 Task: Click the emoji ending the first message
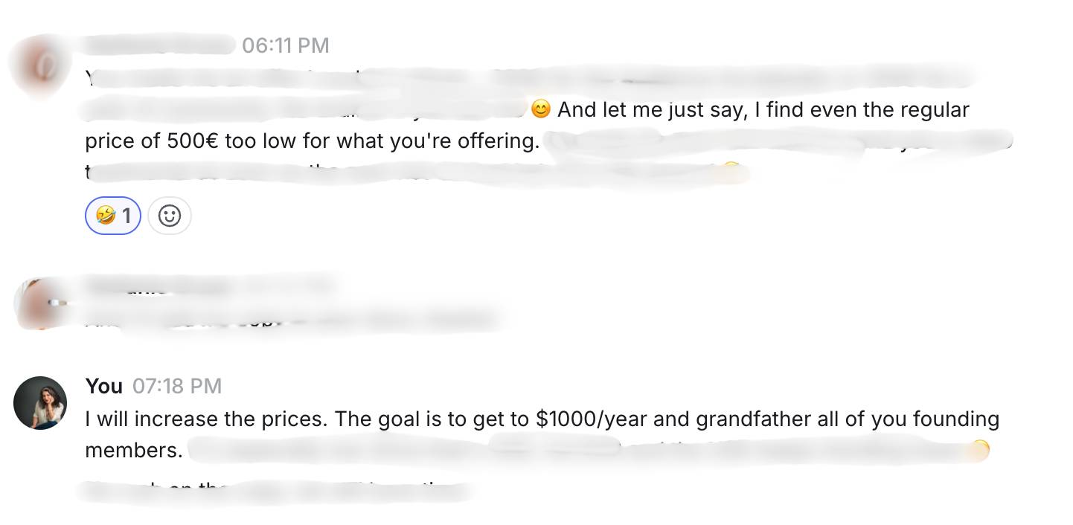coord(731,171)
